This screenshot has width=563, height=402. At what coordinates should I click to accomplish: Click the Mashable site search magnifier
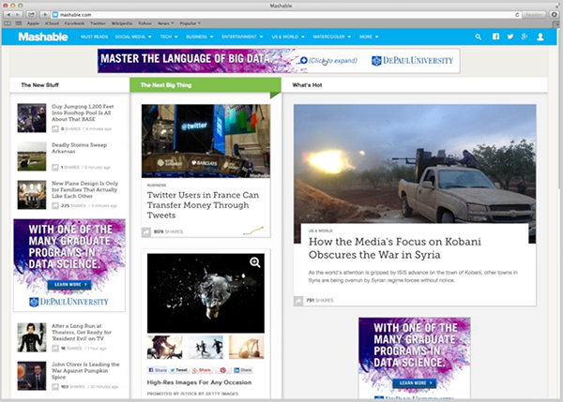[478, 37]
